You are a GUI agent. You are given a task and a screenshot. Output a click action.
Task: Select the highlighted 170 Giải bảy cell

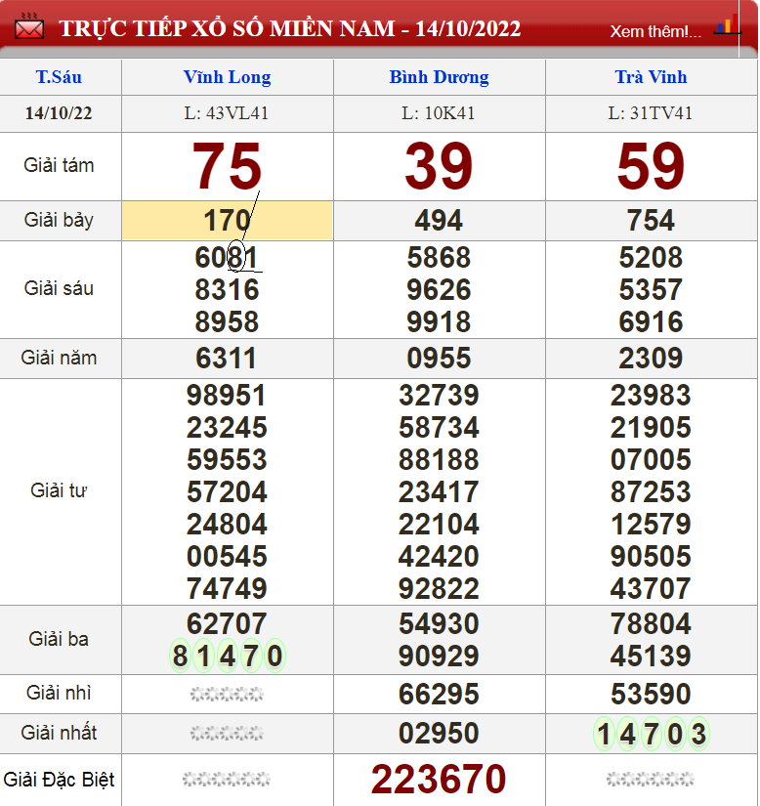click(227, 221)
